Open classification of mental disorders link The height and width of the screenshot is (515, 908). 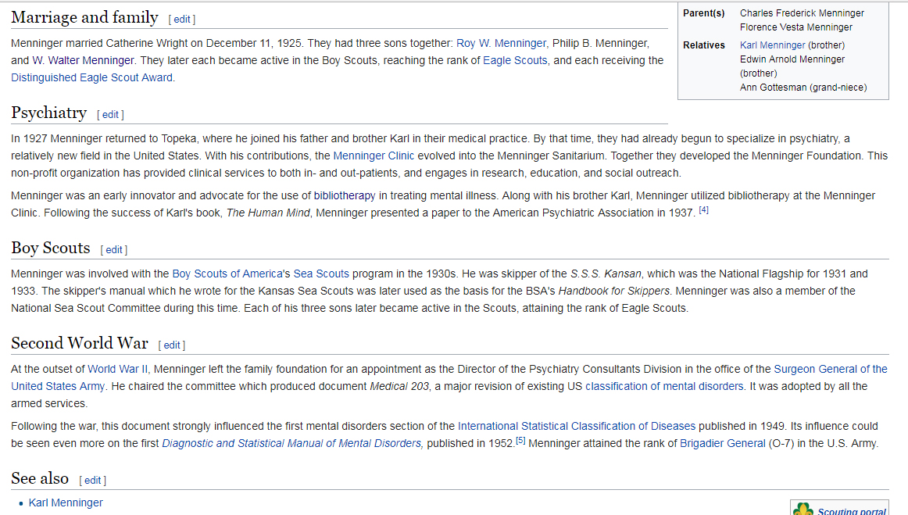664,386
